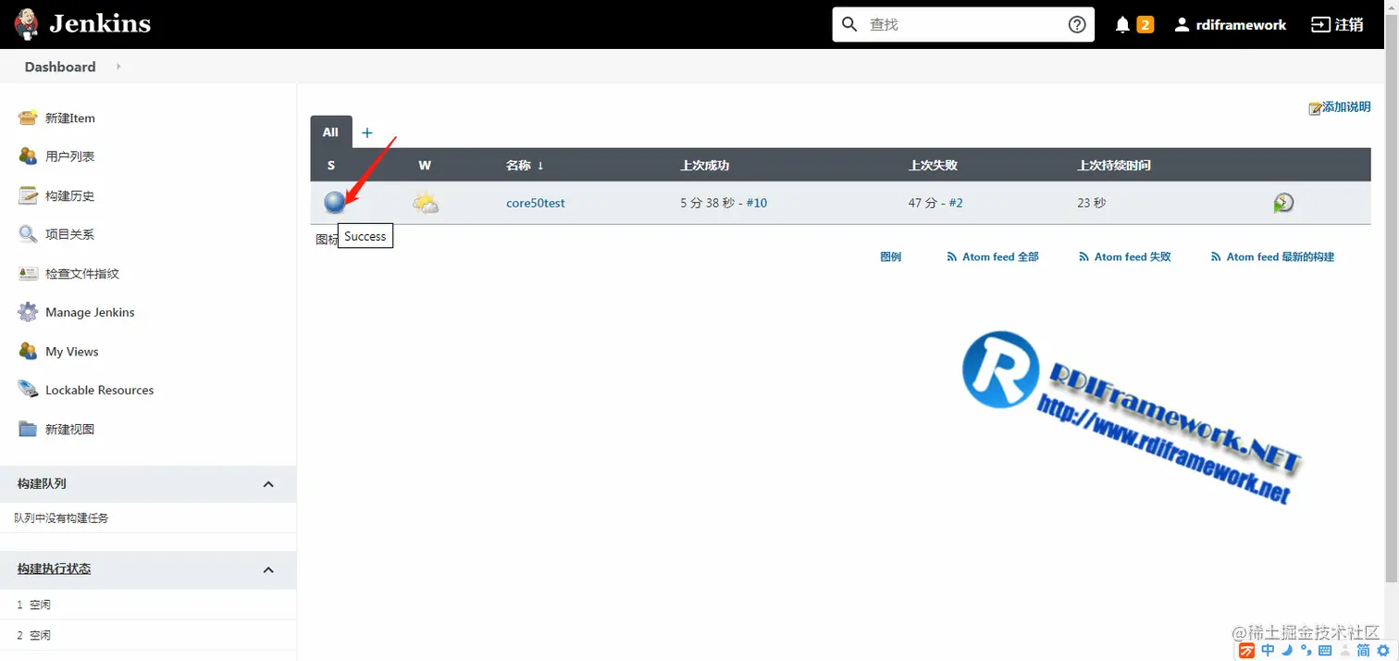Open last failed build #2

[x=956, y=203]
